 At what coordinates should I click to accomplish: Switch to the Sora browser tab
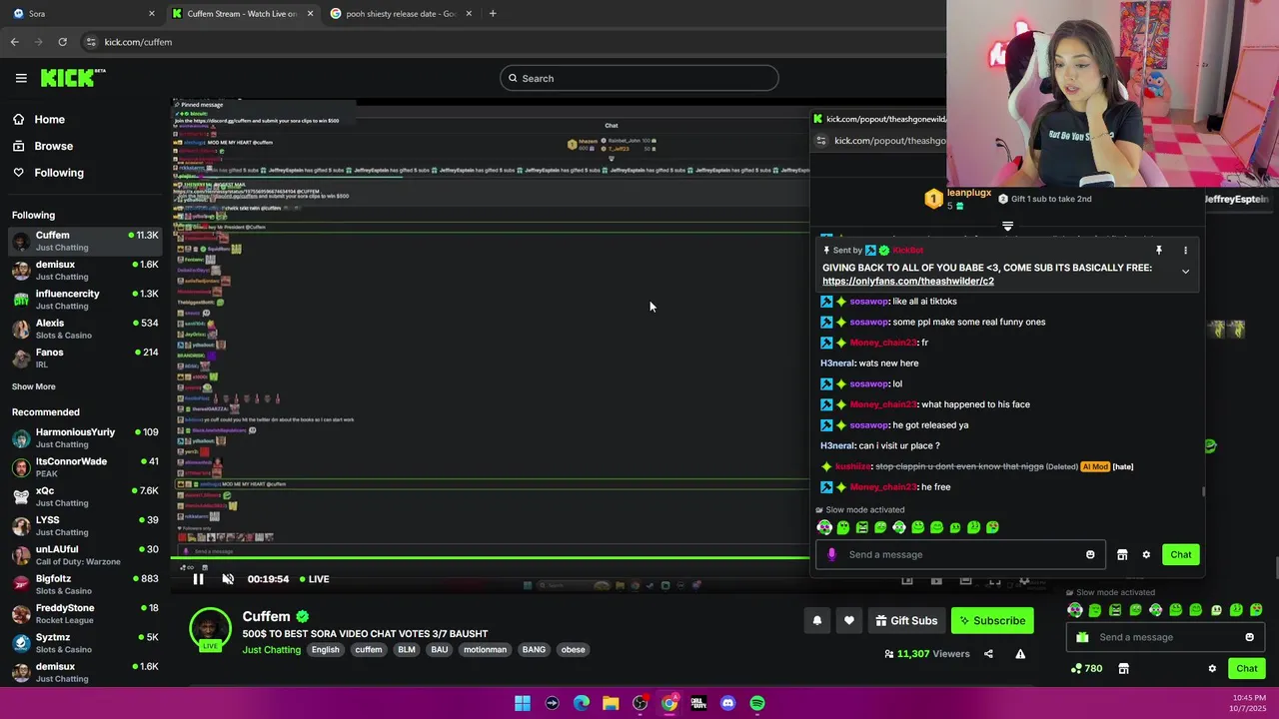83,14
